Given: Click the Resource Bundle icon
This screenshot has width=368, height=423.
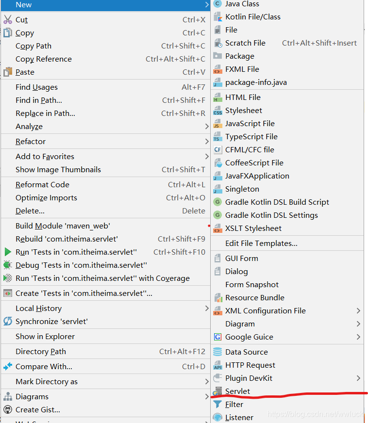Looking at the screenshot, I should pyautogui.click(x=217, y=298).
